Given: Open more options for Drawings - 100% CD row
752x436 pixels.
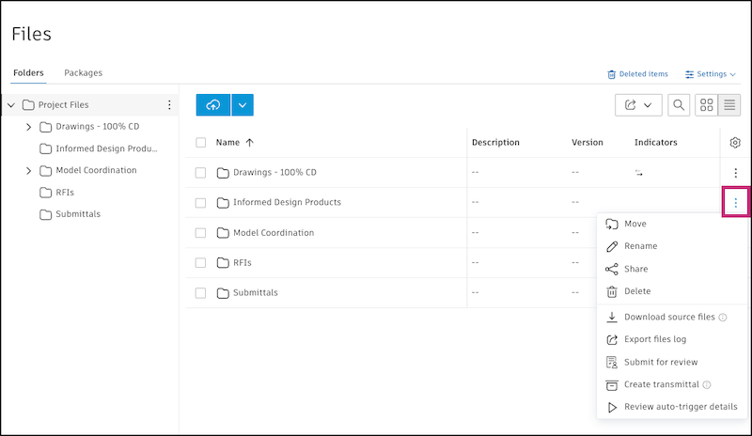Looking at the screenshot, I should [735, 173].
